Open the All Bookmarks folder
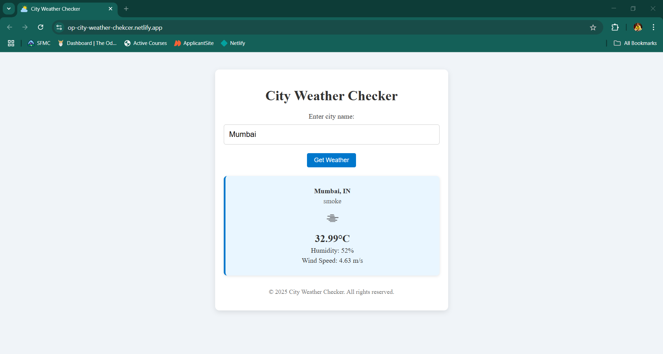This screenshot has width=663, height=354. tap(635, 43)
